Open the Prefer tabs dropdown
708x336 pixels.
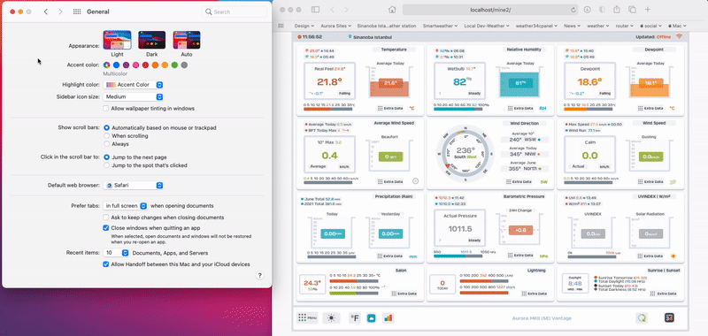(x=126, y=206)
